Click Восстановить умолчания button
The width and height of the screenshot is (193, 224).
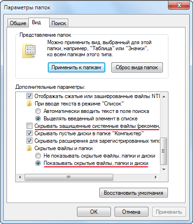point(134,193)
